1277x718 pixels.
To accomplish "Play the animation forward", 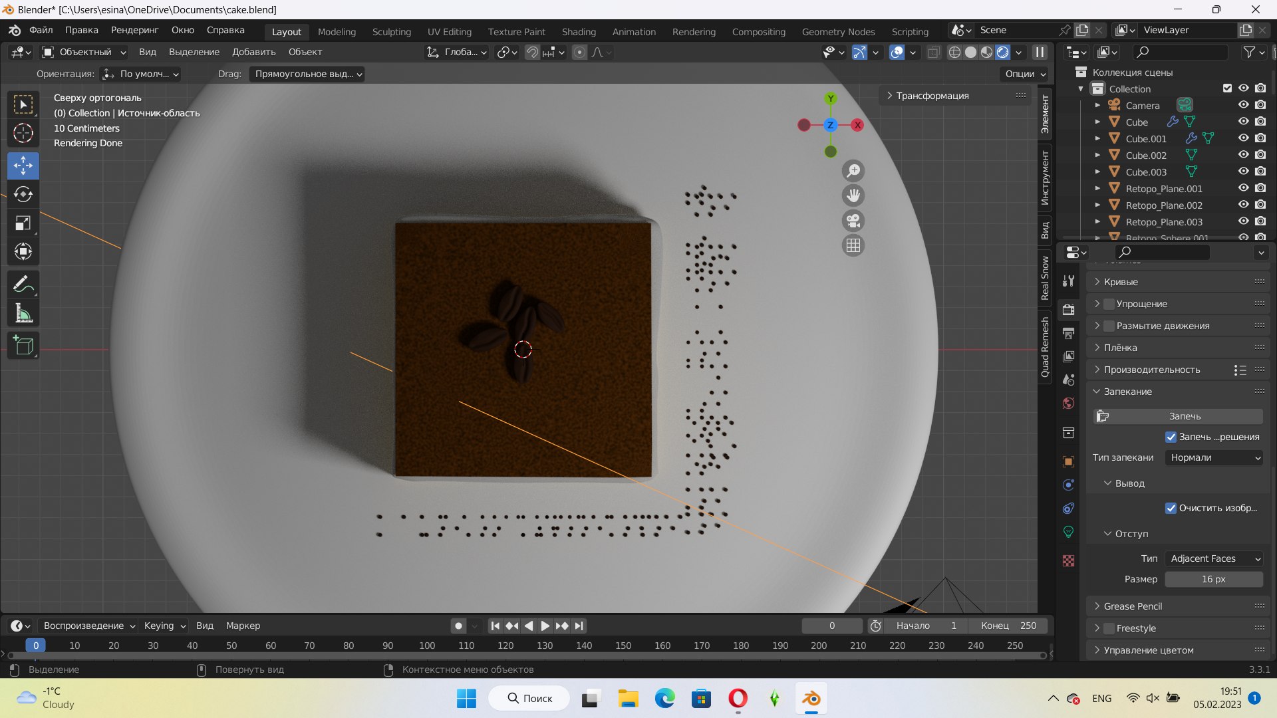I will pos(545,626).
